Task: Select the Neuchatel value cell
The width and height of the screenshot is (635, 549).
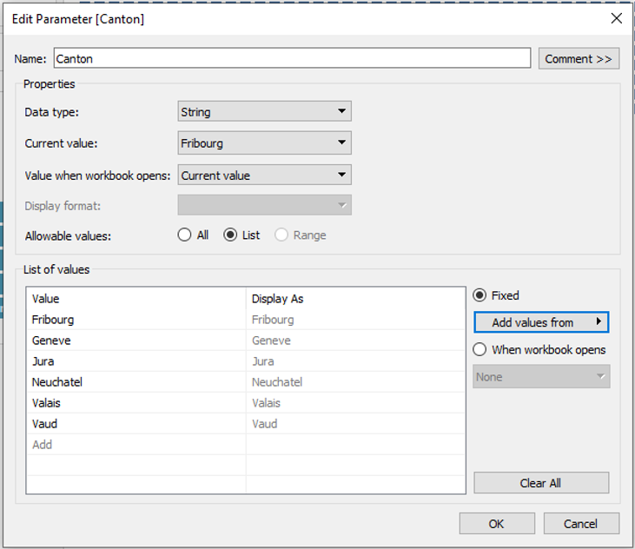Action: 136,382
